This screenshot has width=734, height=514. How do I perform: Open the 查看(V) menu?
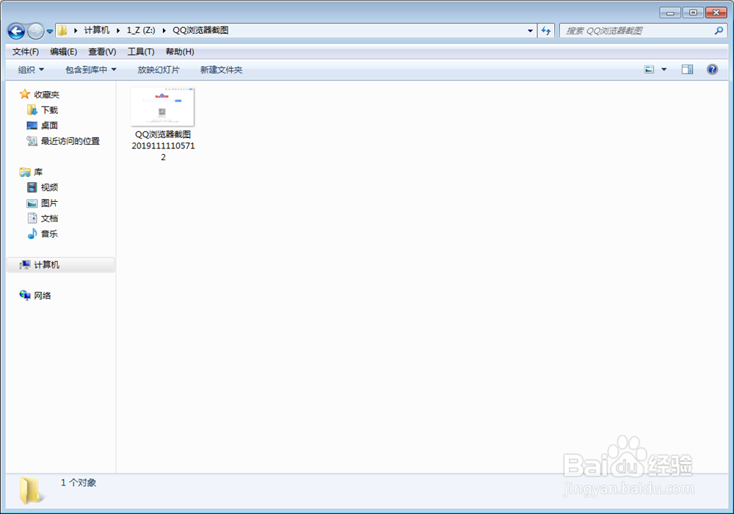(102, 51)
